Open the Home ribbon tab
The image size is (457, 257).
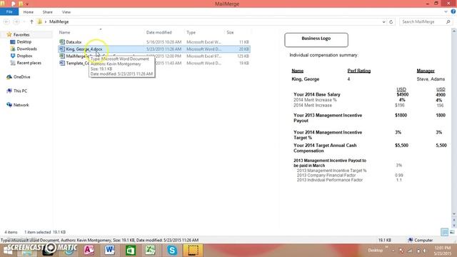coord(29,12)
